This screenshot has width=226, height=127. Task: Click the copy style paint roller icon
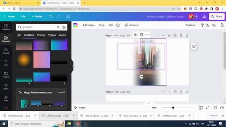pyautogui.click(x=202, y=25)
